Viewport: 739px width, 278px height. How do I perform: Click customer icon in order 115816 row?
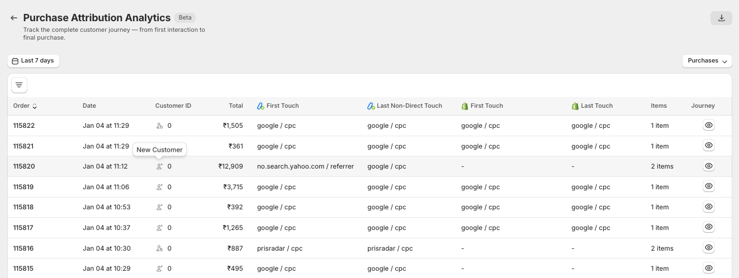(159, 248)
